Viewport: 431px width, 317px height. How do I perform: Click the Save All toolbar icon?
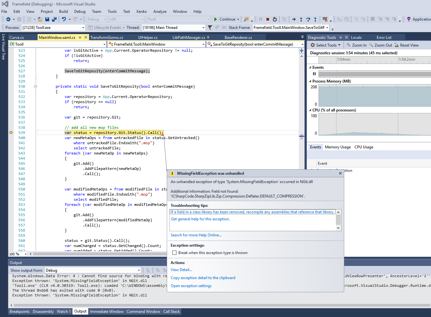(54, 19)
